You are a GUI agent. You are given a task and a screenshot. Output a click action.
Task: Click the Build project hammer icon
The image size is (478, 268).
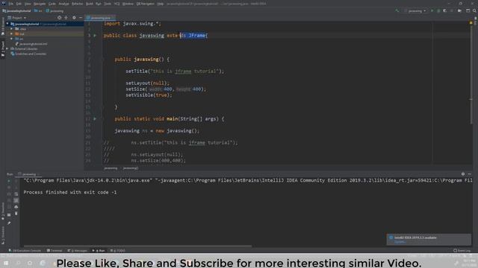397,10
